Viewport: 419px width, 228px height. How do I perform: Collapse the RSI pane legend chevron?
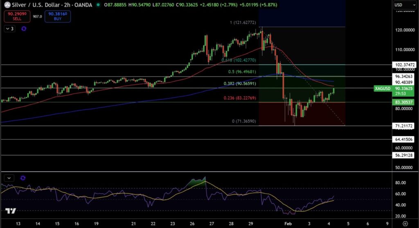pos(9,178)
